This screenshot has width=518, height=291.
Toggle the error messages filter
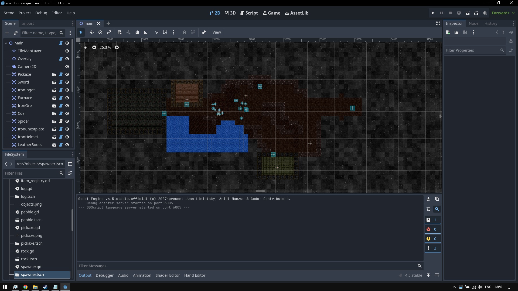[x=432, y=229]
